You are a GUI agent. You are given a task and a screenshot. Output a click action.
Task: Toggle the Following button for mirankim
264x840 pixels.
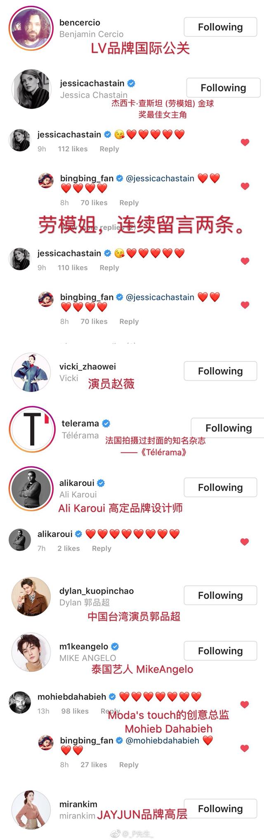coord(220,809)
